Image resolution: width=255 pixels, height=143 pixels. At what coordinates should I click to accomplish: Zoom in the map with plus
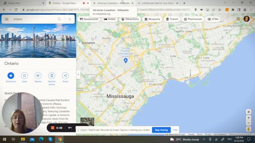[x=248, y=118]
